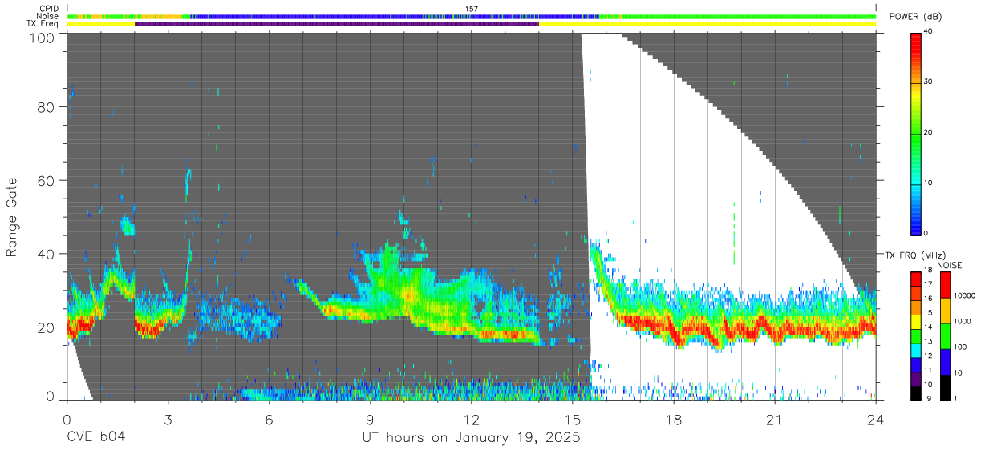Screen dimensions: 985x454
Task: Click the 40 tick label on the POWER scale
Action: click(x=928, y=31)
